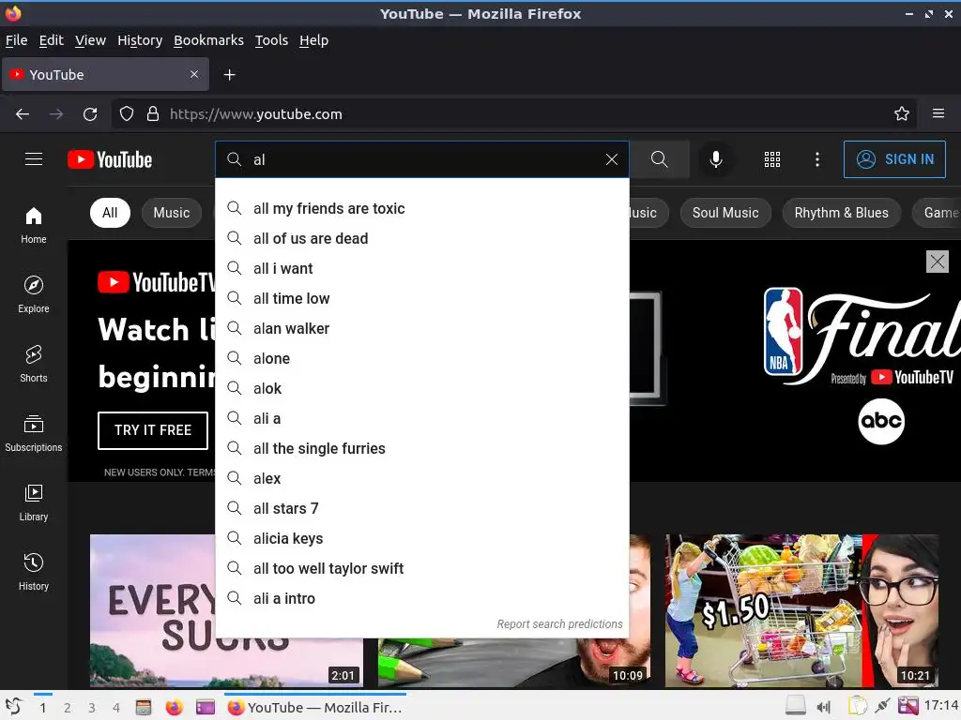Click Report search predictions link
This screenshot has width=961, height=720.
pyautogui.click(x=559, y=623)
